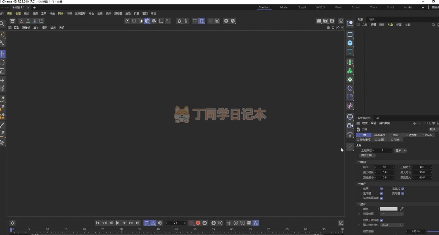The width and height of the screenshot is (439, 235).
Task: Select the Rotate tool in left toolbar
Action: click(2, 62)
